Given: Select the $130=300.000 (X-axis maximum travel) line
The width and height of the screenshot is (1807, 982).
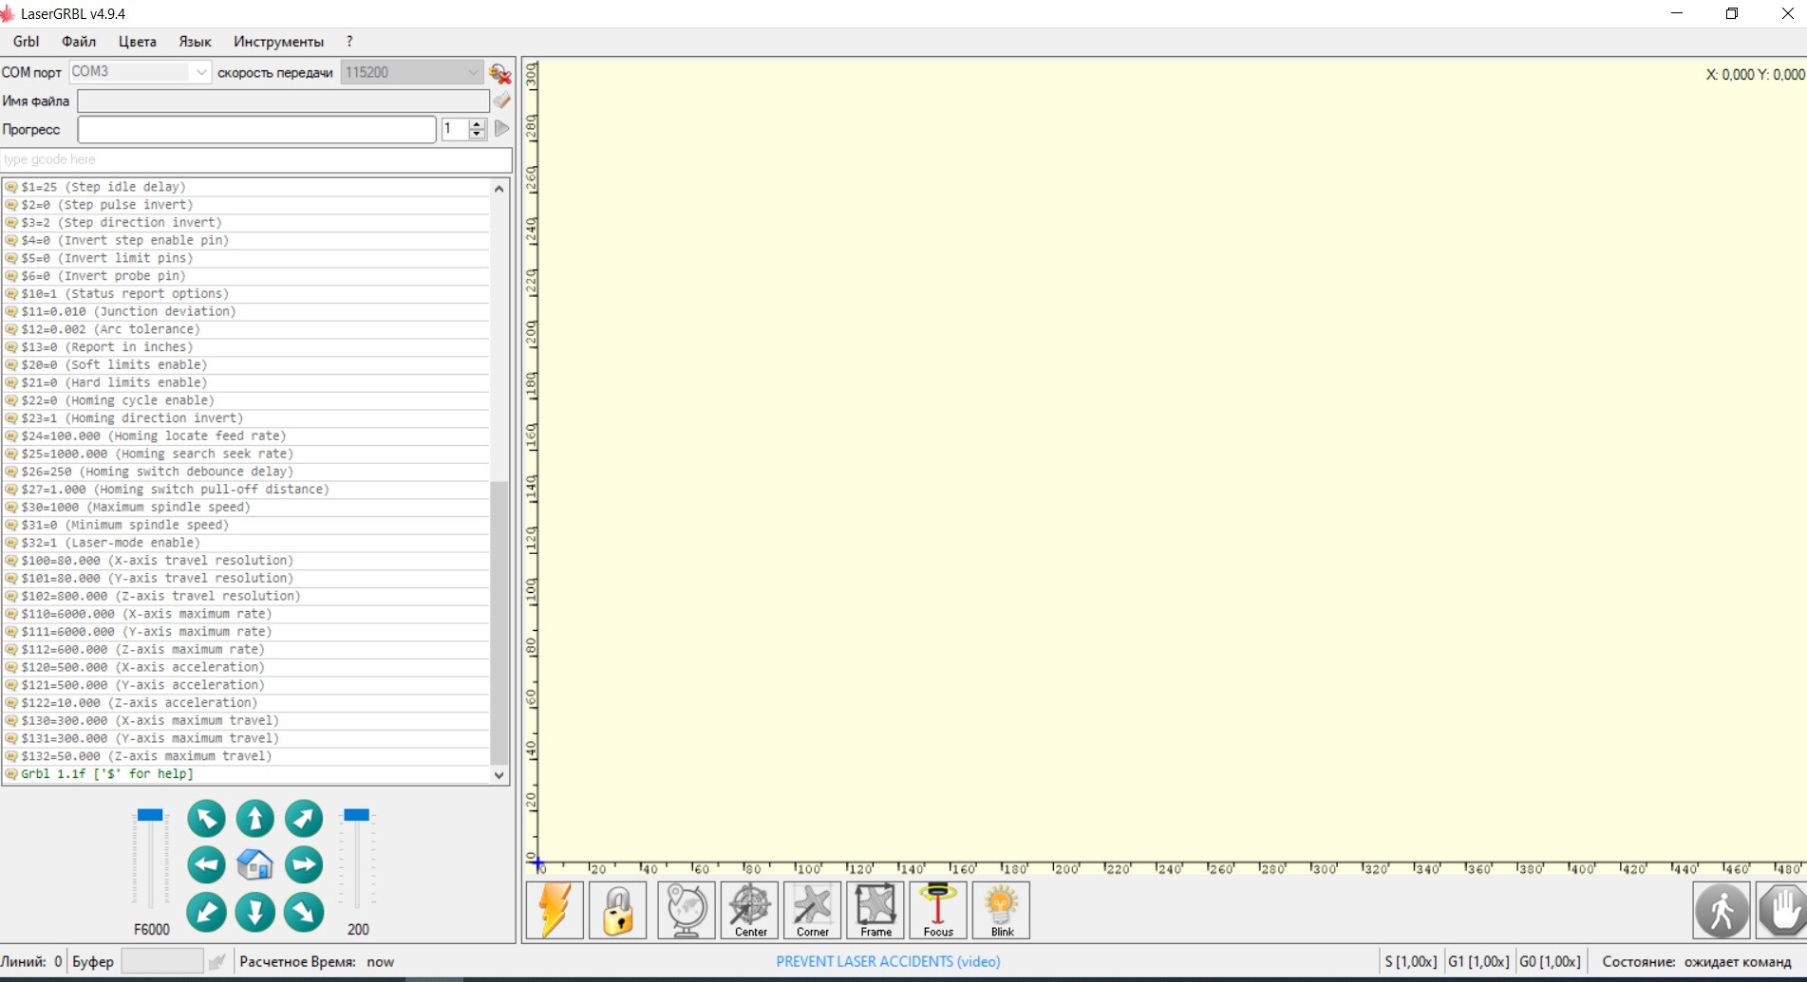Looking at the screenshot, I should pyautogui.click(x=246, y=721).
